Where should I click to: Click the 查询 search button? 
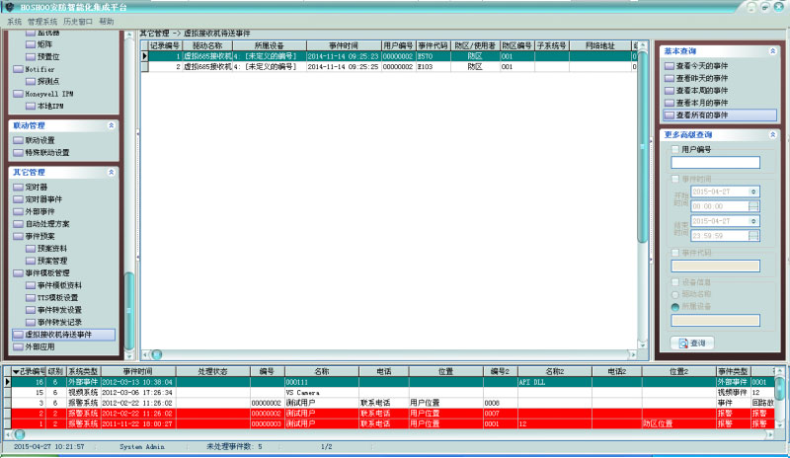(692, 343)
